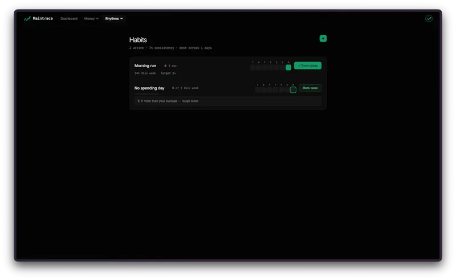Click the flame streak icon for Morning run

[165, 65]
